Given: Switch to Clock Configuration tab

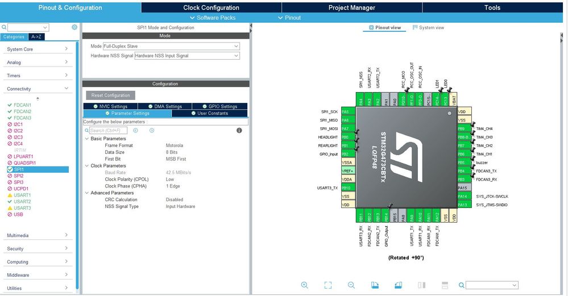Looking at the screenshot, I should click(211, 7).
